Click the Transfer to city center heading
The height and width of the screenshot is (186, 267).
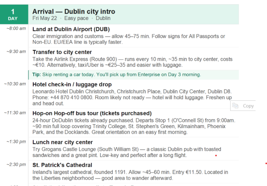(x=62, y=52)
